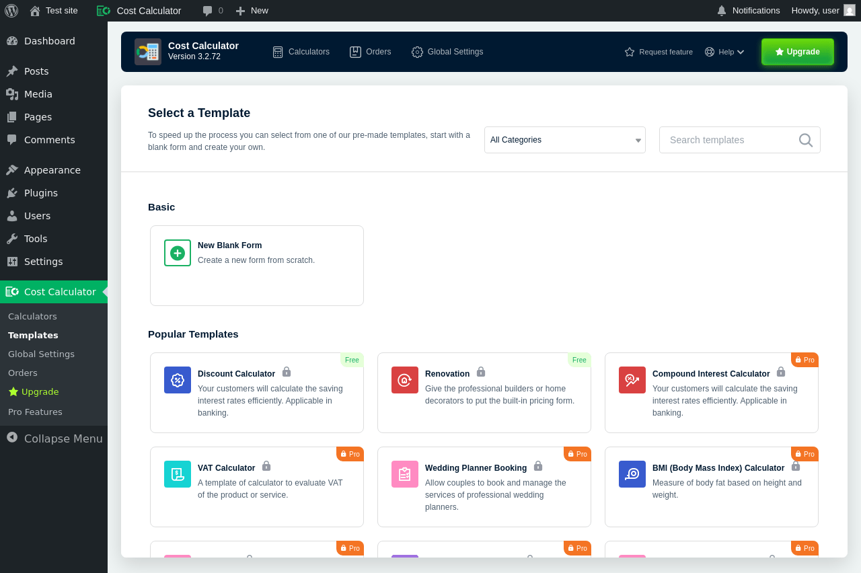
Task: Click the Compound Interest Calculator title
Action: (x=711, y=374)
